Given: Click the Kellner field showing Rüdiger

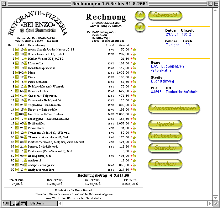Looking at the screenshot, I should [172, 45].
